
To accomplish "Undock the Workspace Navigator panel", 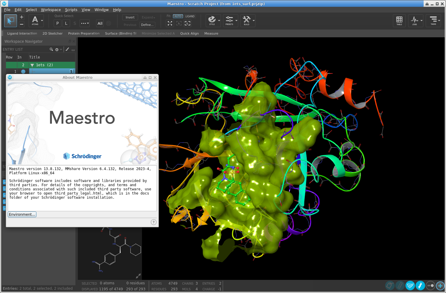I will pos(70,41).
